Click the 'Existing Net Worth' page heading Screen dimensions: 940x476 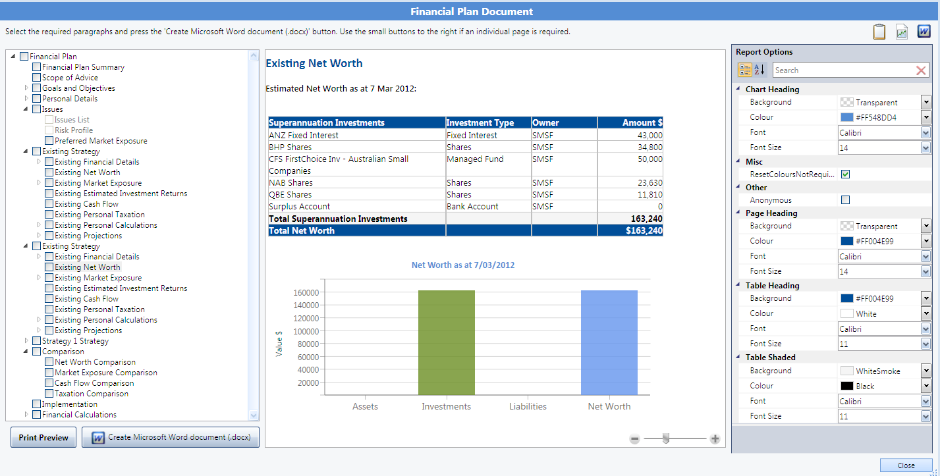[x=314, y=63]
